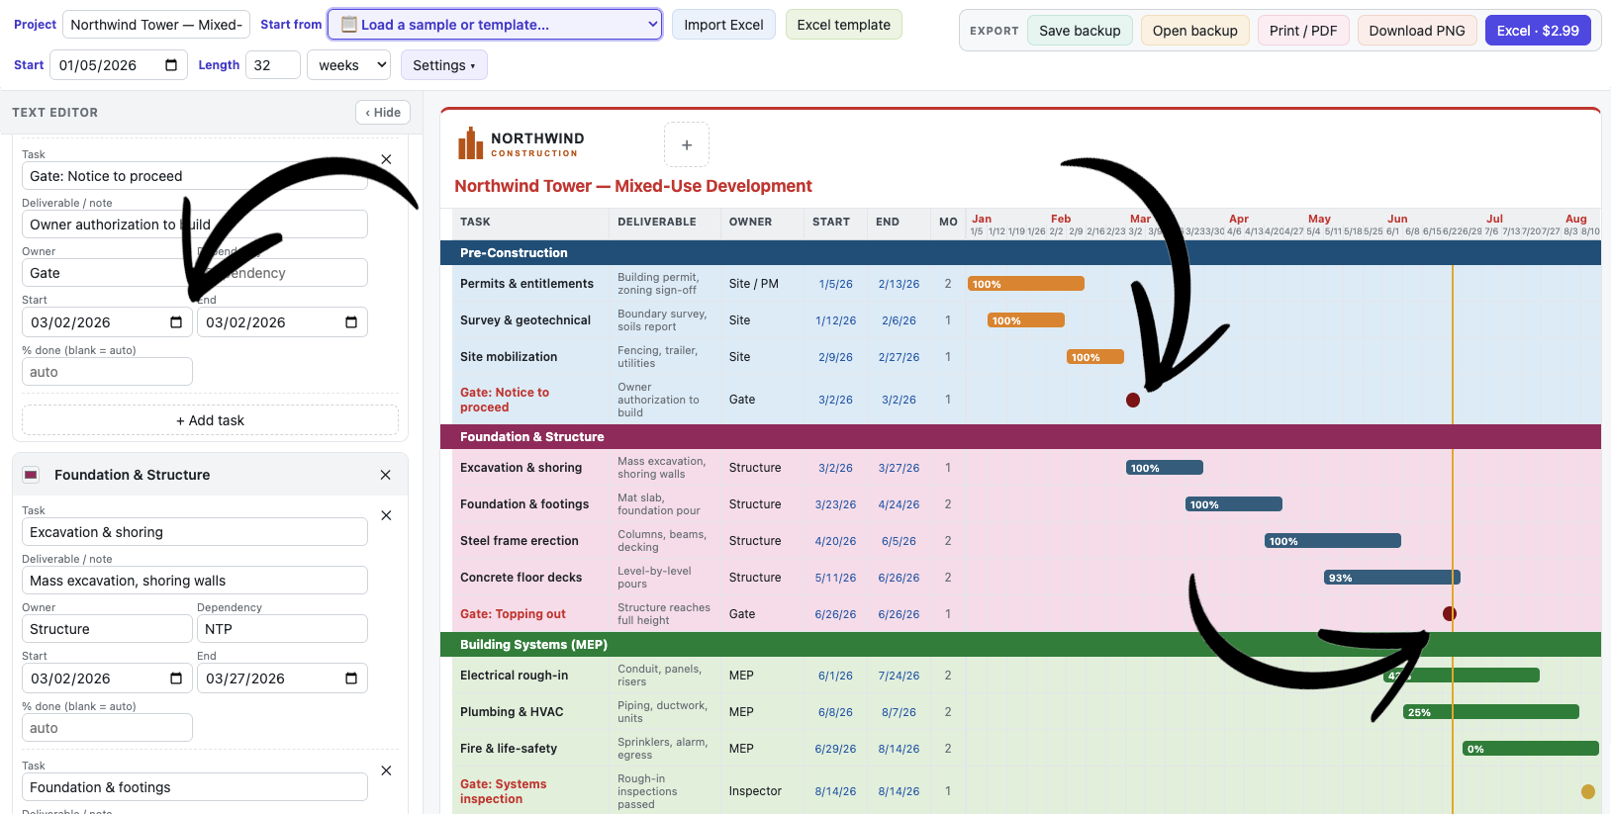Edit Dependency field showing NTP
Image resolution: width=1611 pixels, height=814 pixels.
[282, 629]
